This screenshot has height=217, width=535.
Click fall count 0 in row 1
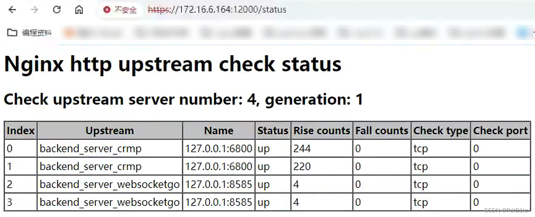coord(358,166)
